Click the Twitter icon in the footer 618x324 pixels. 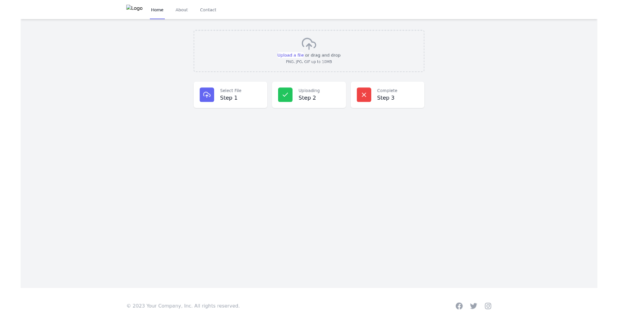(x=474, y=306)
